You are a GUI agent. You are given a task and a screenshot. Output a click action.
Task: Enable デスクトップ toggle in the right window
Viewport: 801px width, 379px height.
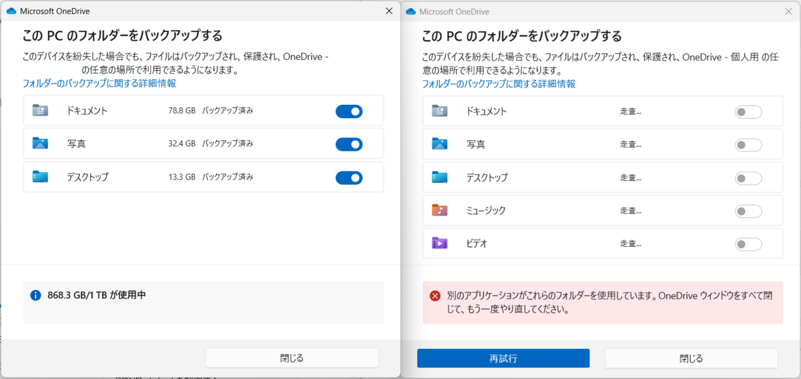tap(748, 177)
